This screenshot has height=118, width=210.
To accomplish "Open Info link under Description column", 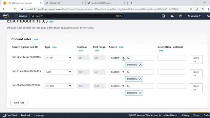I will [x=161, y=50].
